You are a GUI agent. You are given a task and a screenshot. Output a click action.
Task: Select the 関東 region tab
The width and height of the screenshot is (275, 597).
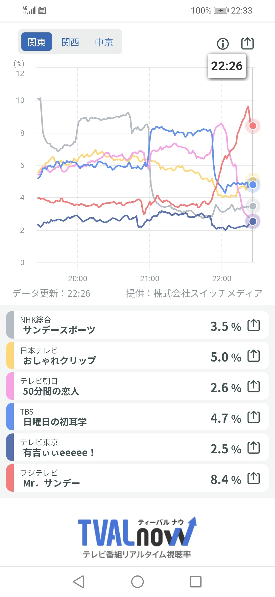pyautogui.click(x=37, y=42)
